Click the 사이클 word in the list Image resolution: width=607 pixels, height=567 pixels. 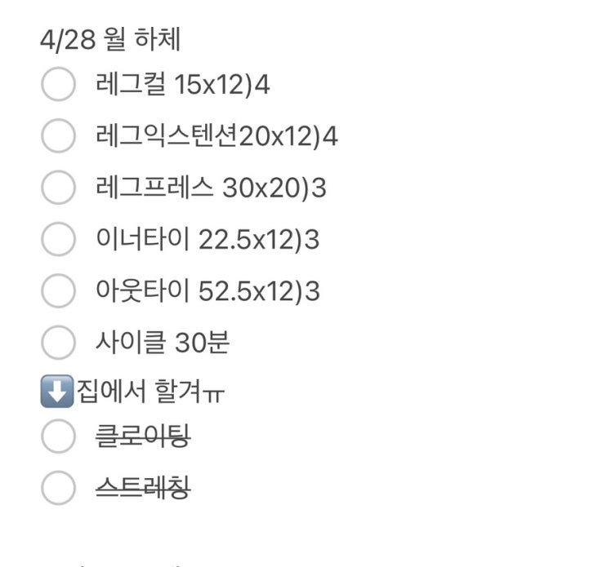[131, 343]
